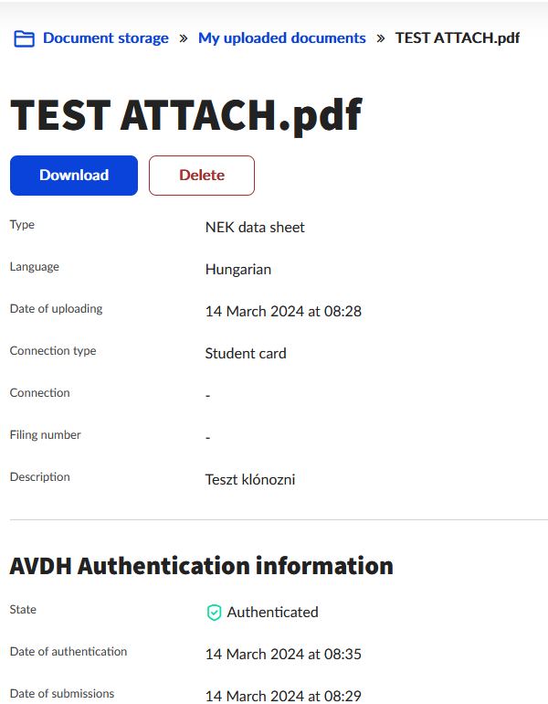This screenshot has height=704, width=548.
Task: Click the chevron before TEST ATTACH.pdf breadcrumb
Action: point(381,38)
